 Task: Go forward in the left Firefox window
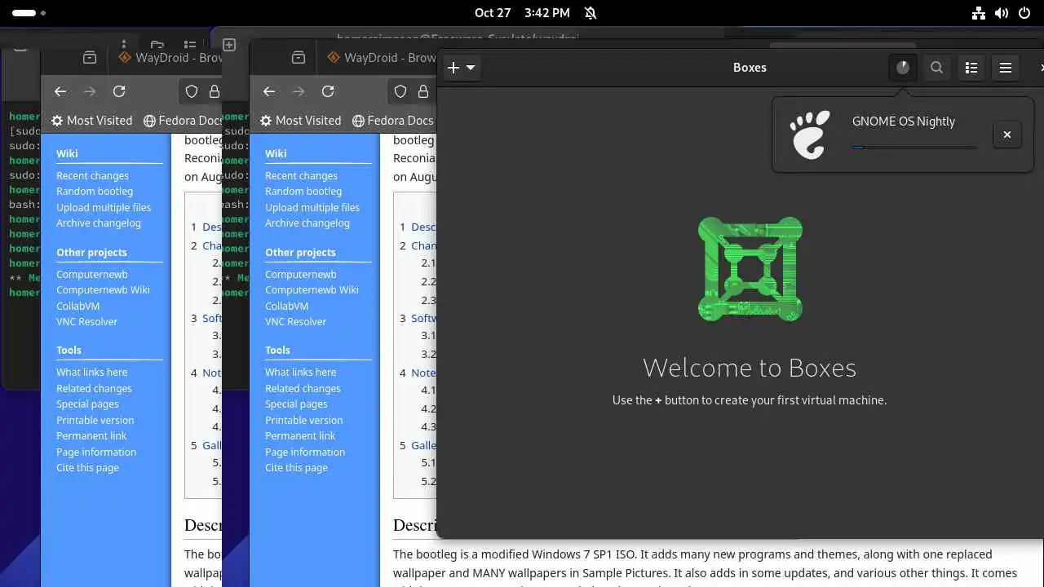coord(90,91)
